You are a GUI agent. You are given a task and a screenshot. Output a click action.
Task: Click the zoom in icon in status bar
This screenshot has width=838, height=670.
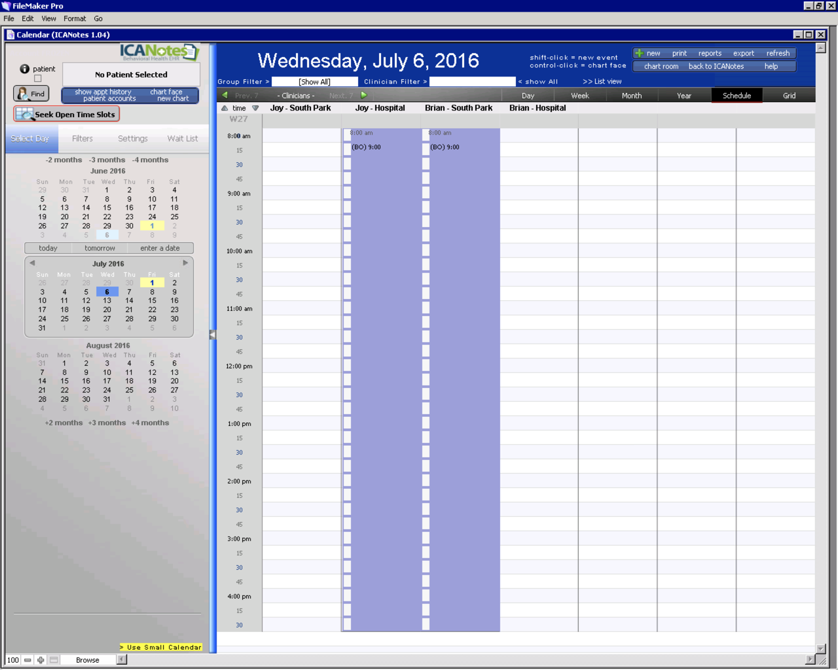(x=41, y=660)
